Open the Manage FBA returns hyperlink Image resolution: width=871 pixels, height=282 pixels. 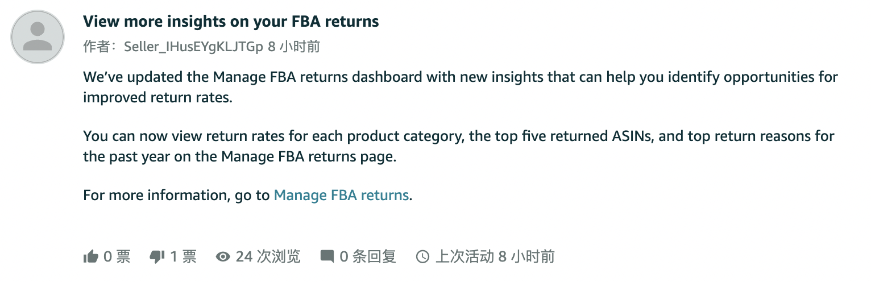(341, 196)
